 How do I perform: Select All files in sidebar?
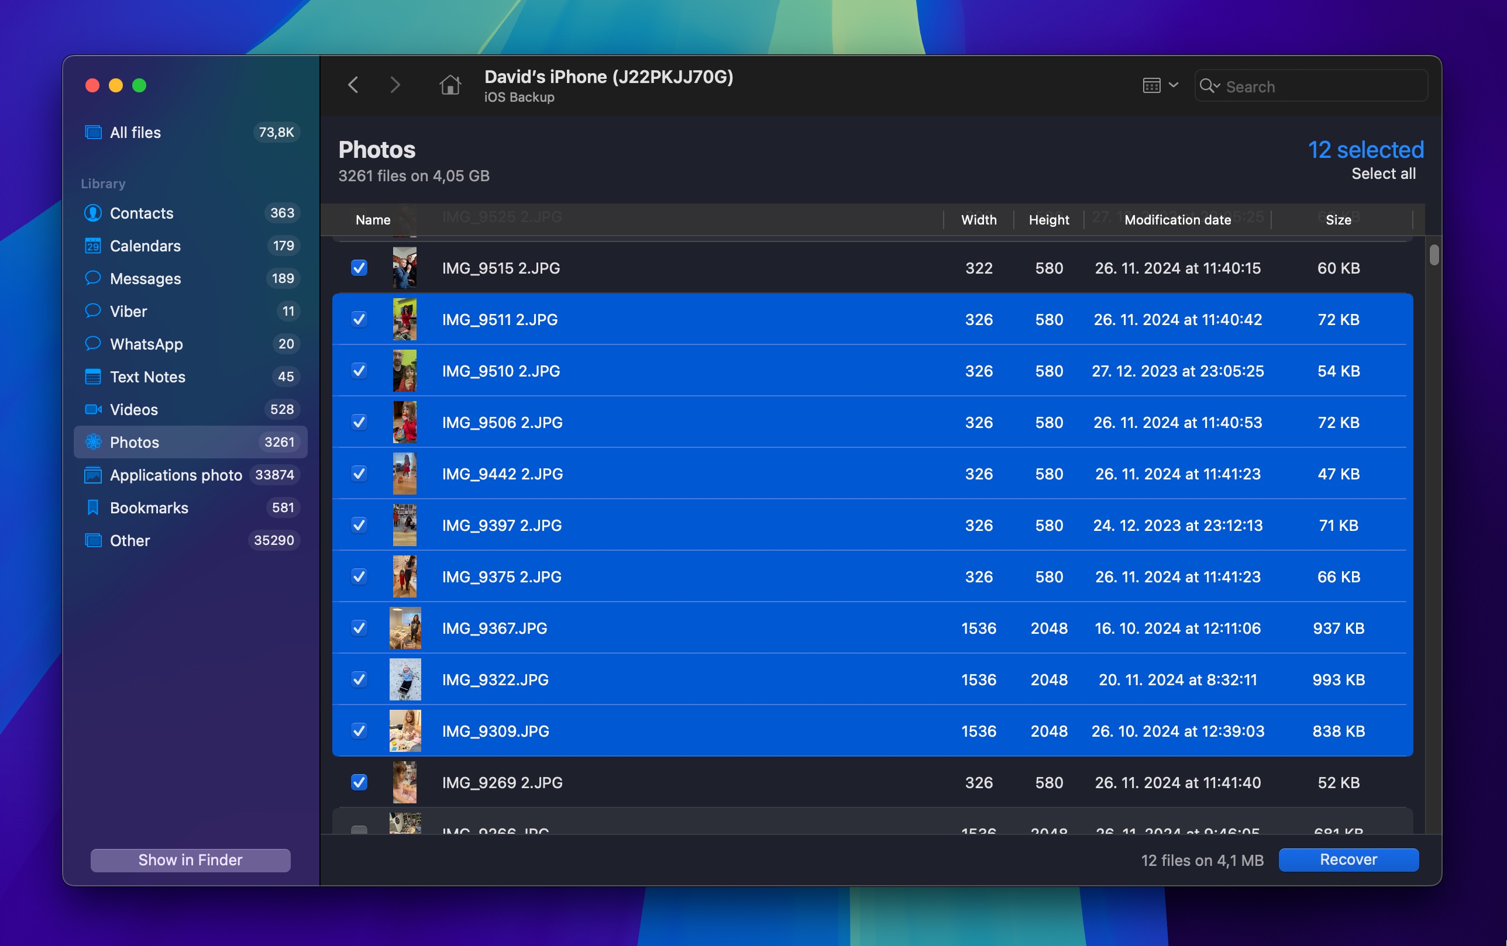click(x=134, y=131)
